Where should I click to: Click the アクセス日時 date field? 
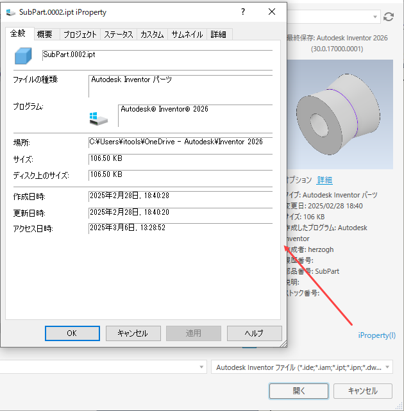pos(181,228)
